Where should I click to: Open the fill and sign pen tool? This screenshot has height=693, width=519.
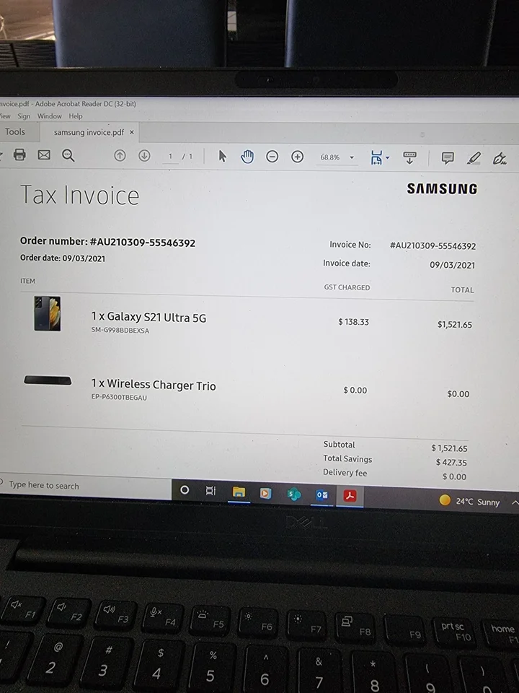click(500, 158)
